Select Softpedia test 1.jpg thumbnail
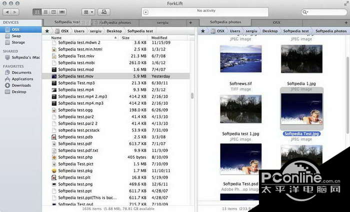The image size is (350, 212). tap(240, 109)
